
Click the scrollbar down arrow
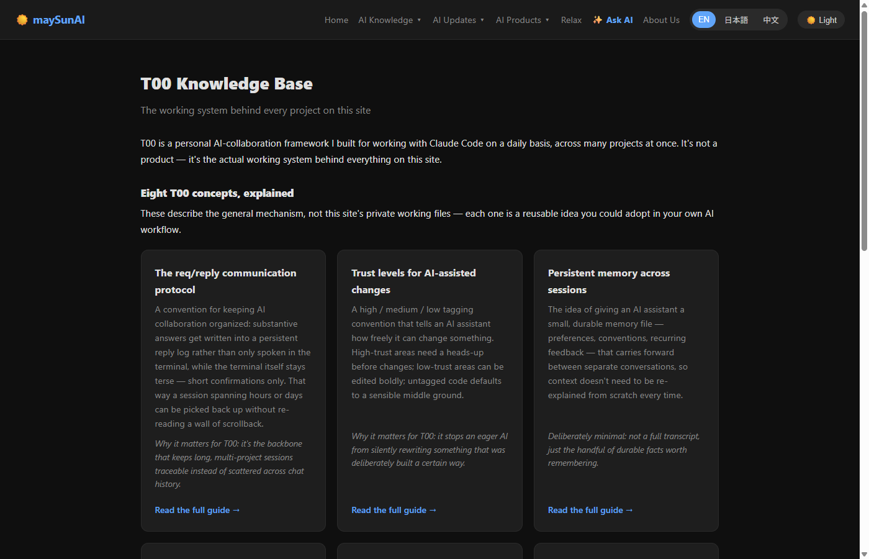click(x=864, y=554)
